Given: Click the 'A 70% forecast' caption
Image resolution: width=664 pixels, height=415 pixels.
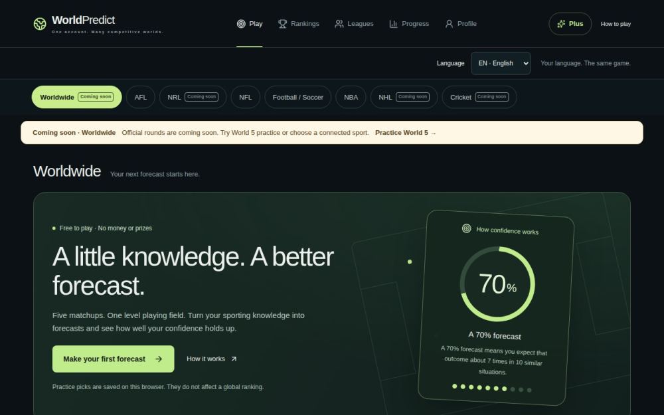Looking at the screenshot, I should tap(495, 335).
